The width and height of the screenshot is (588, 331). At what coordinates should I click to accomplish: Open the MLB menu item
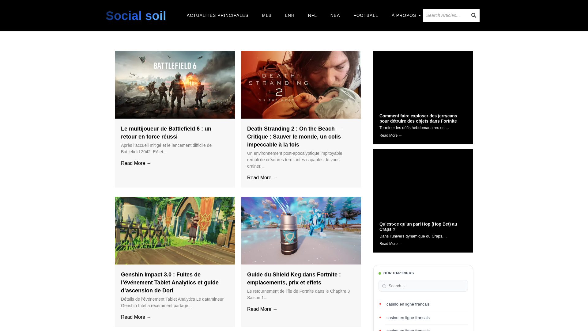point(267,15)
